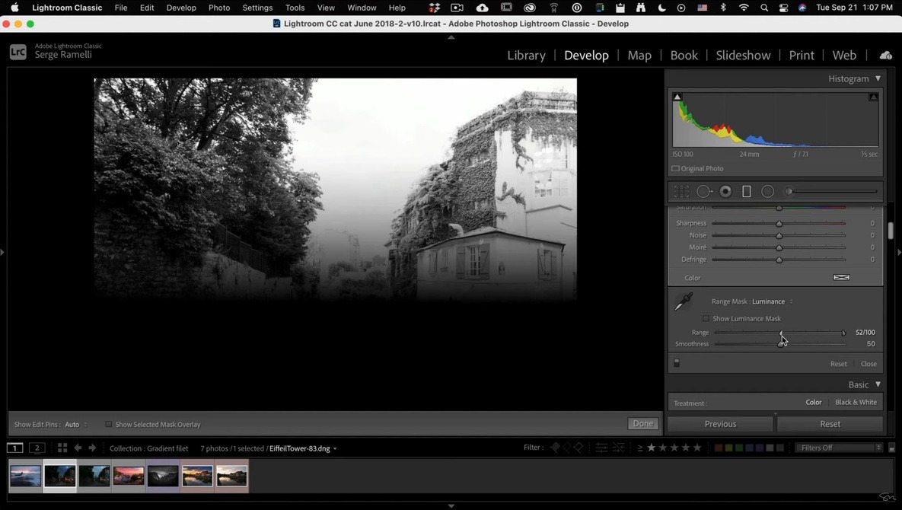Open the macOS Control Center icon
This screenshot has height=510, width=902.
783,8
